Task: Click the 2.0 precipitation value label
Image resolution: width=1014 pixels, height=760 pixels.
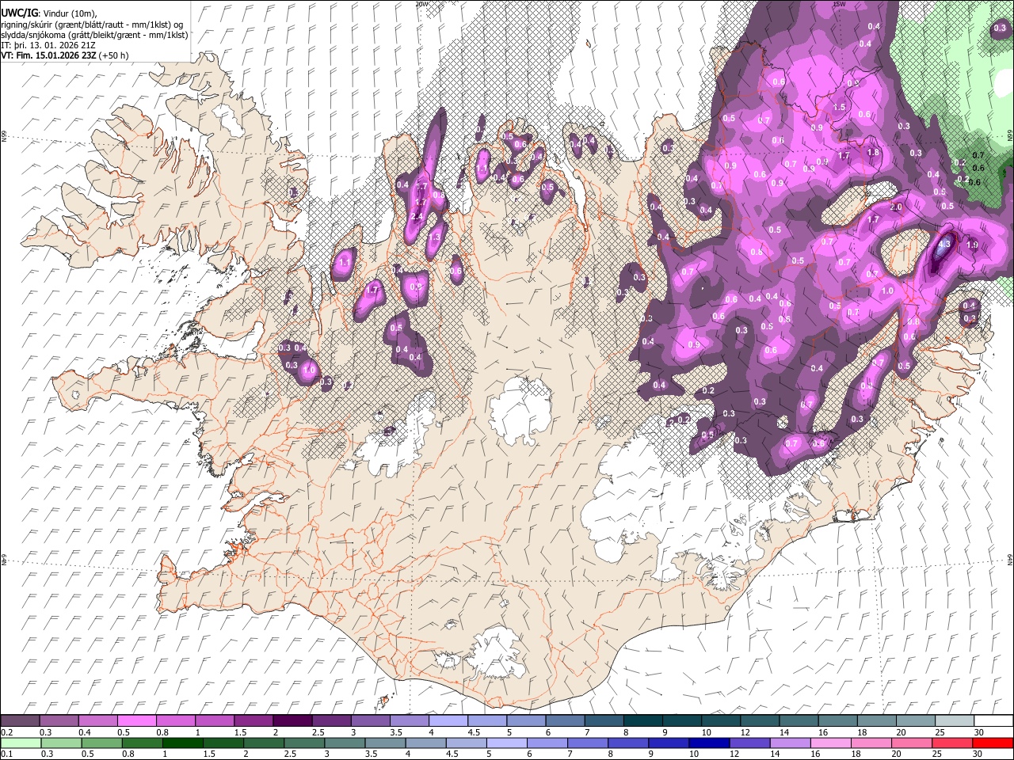Action: (x=896, y=207)
